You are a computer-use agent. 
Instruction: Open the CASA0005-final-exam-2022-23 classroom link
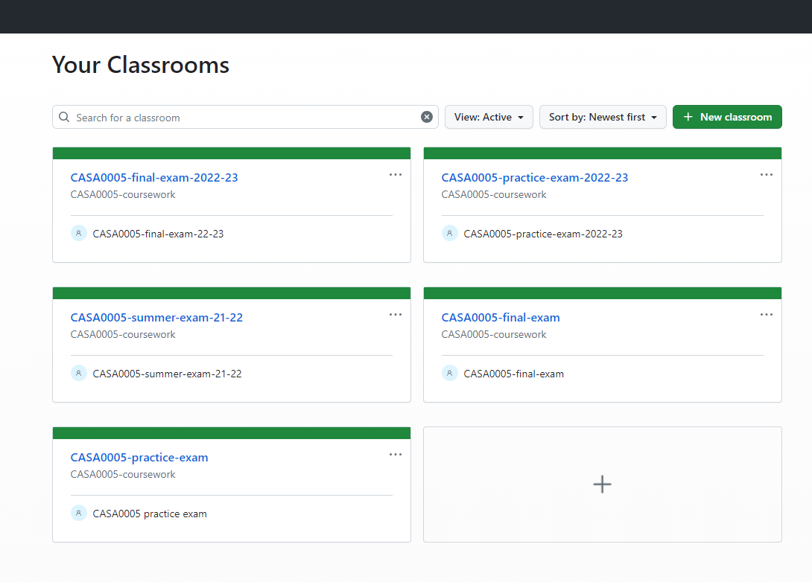(x=154, y=178)
